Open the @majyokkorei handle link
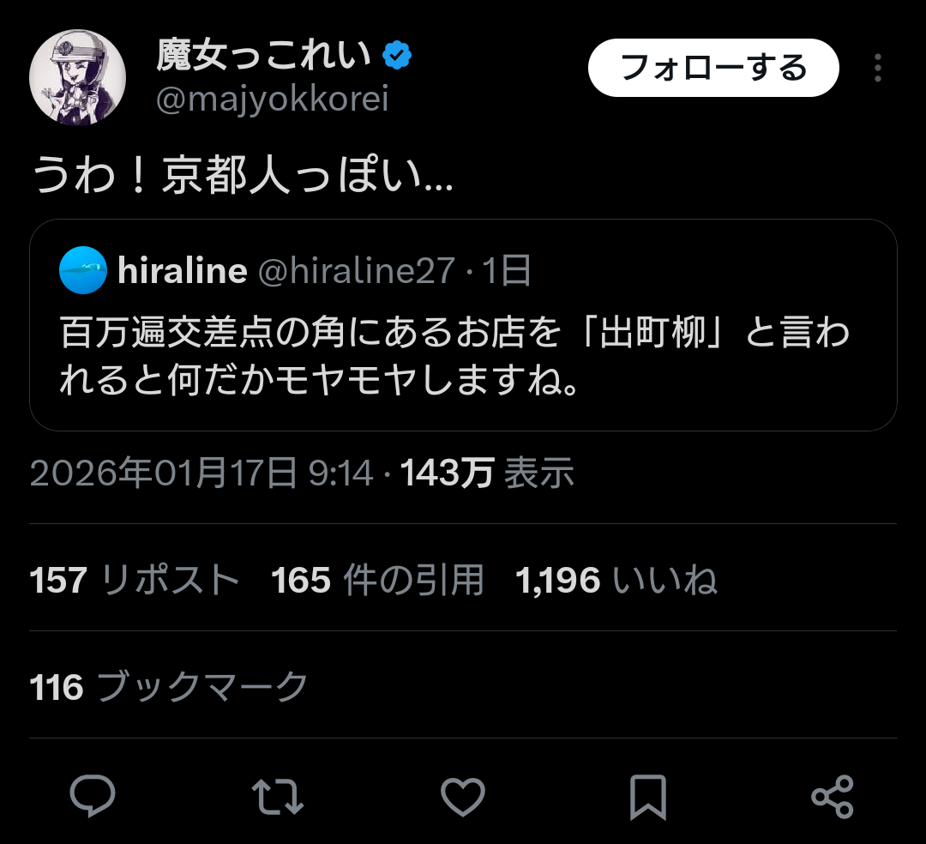The image size is (926, 844). [273, 100]
